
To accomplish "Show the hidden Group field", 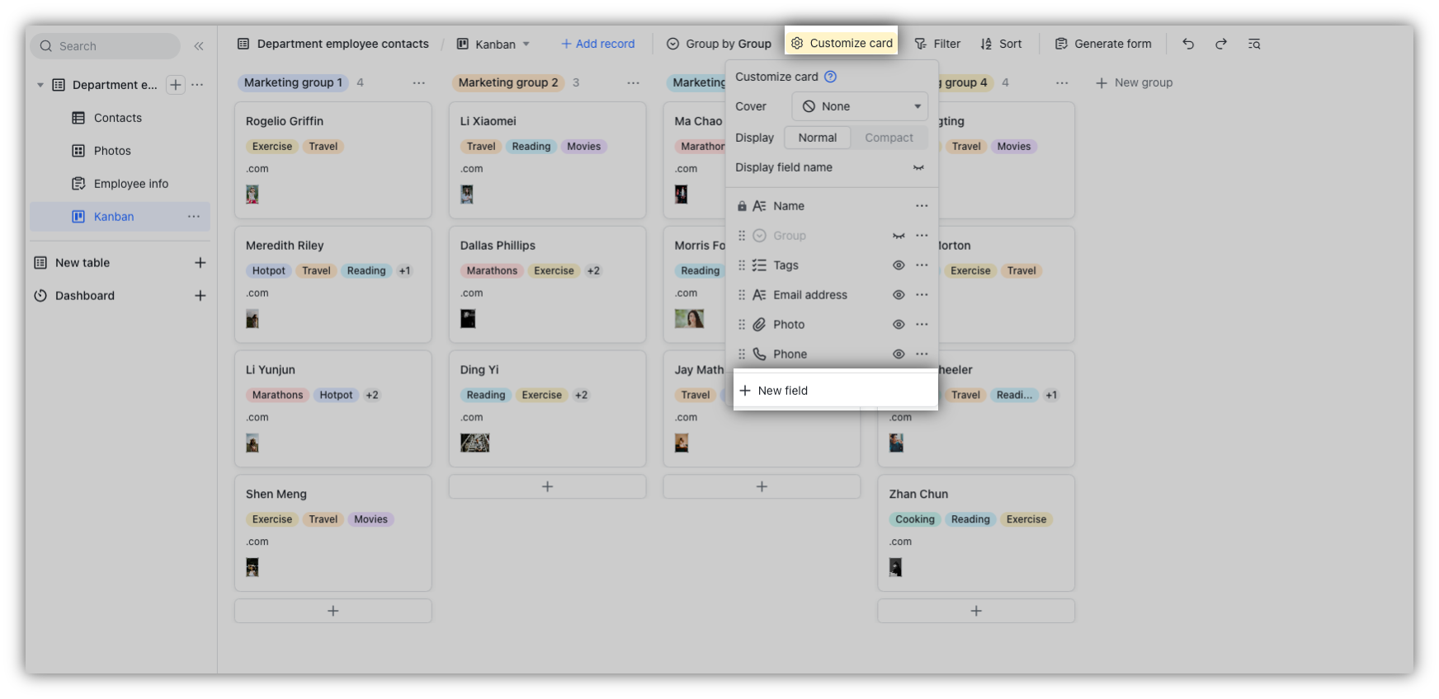I will [899, 236].
